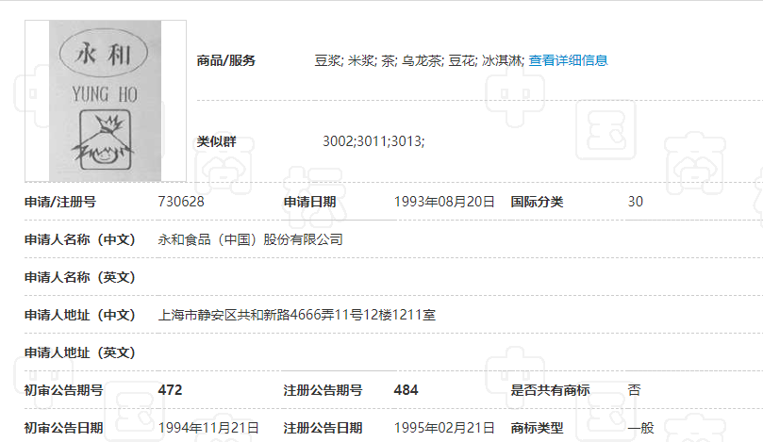
Task: Click the 商标类型 value 一般
Action: pyautogui.click(x=640, y=428)
